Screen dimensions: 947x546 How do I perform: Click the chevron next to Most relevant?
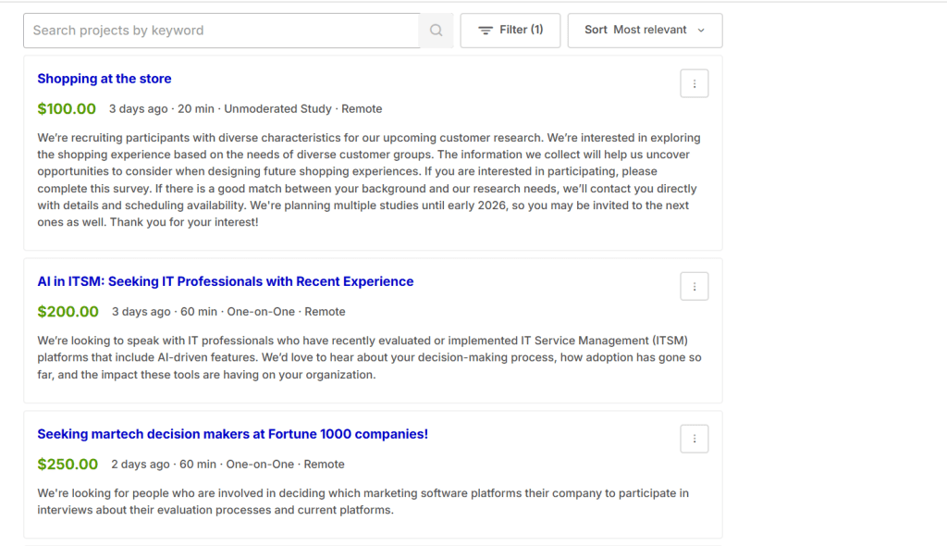(x=703, y=30)
